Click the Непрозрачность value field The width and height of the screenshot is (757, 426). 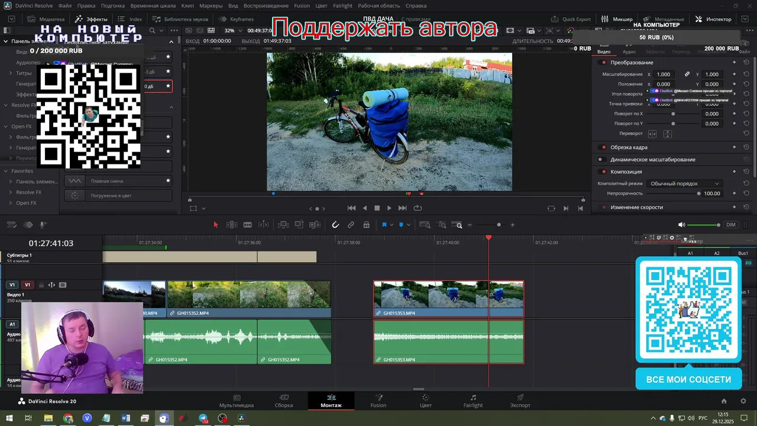click(712, 193)
